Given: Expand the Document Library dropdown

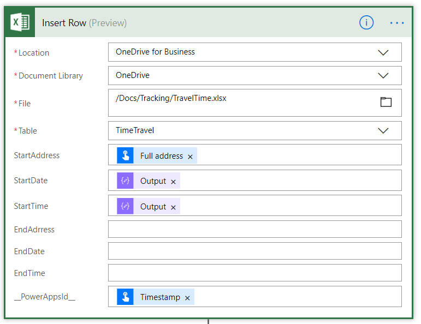Looking at the screenshot, I should click(383, 76).
